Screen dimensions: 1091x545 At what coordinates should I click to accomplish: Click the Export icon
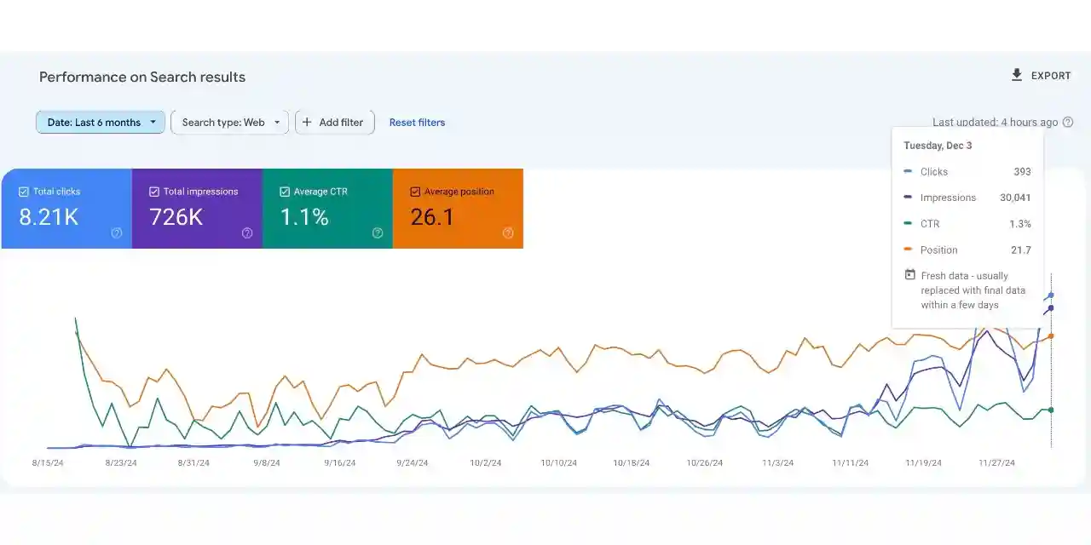[1016, 75]
